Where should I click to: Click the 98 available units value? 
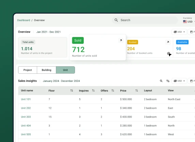[179, 49]
